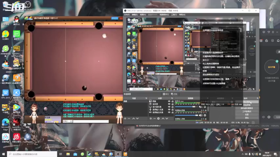280x157 pixels.
Task: Add a new source with plus icon in Sources panel
Action: pyautogui.click(x=151, y=119)
